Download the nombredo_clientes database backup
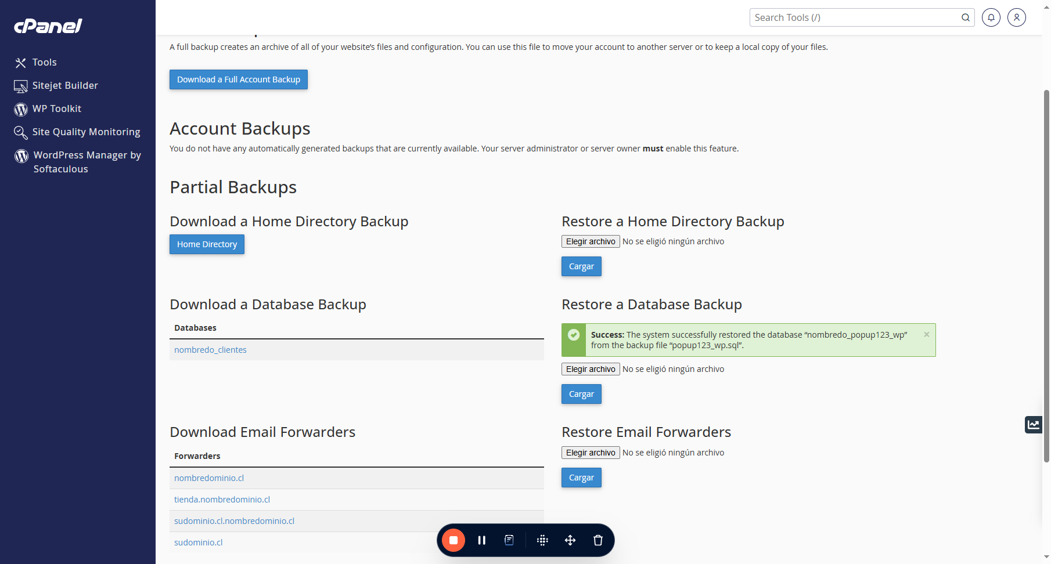The width and height of the screenshot is (1051, 564). pos(210,350)
